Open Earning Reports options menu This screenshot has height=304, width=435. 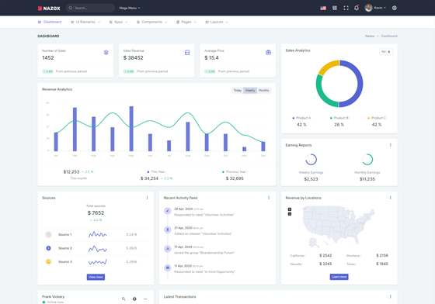point(390,145)
